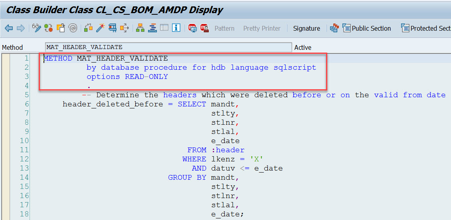451x220 pixels.
Task: Click the 'Active' status text
Action: pos(303,47)
